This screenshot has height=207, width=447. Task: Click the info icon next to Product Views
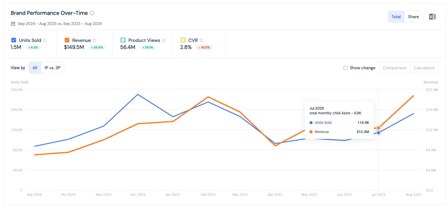(x=164, y=40)
